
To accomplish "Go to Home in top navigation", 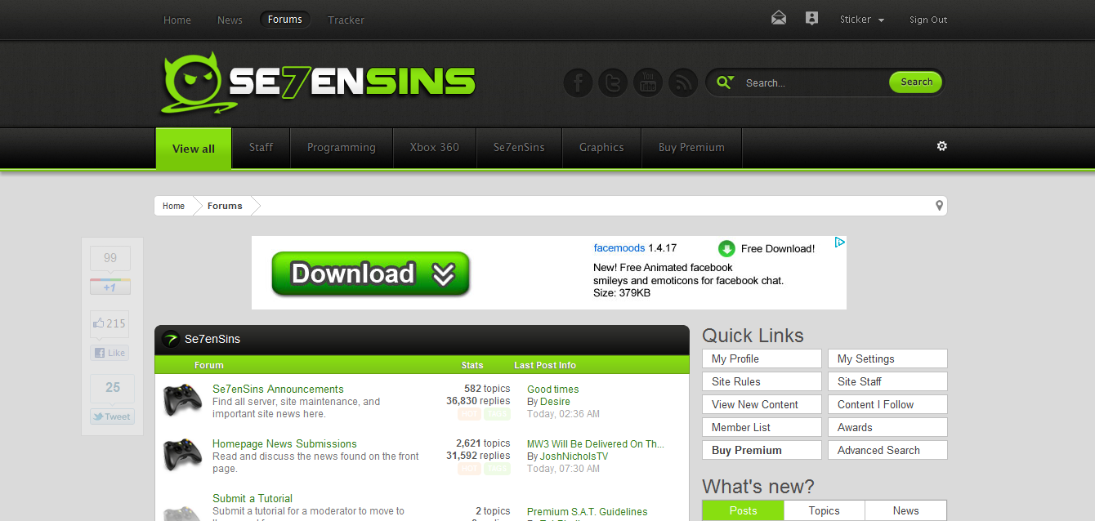I will (177, 20).
